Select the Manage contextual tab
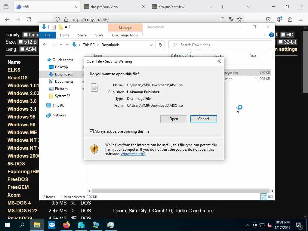Image resolution: width=308 pixels, height=231 pixels. point(125,27)
